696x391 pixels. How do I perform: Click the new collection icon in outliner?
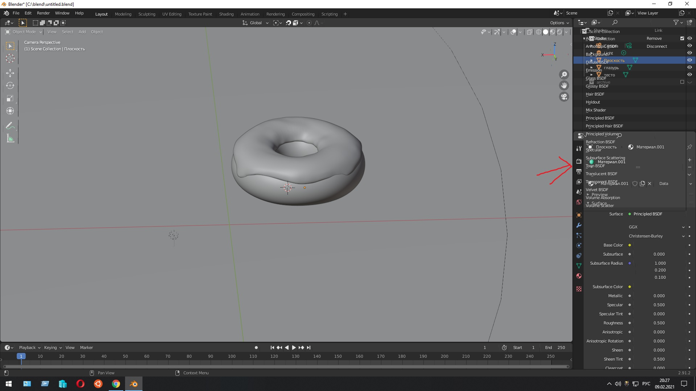coord(689,22)
